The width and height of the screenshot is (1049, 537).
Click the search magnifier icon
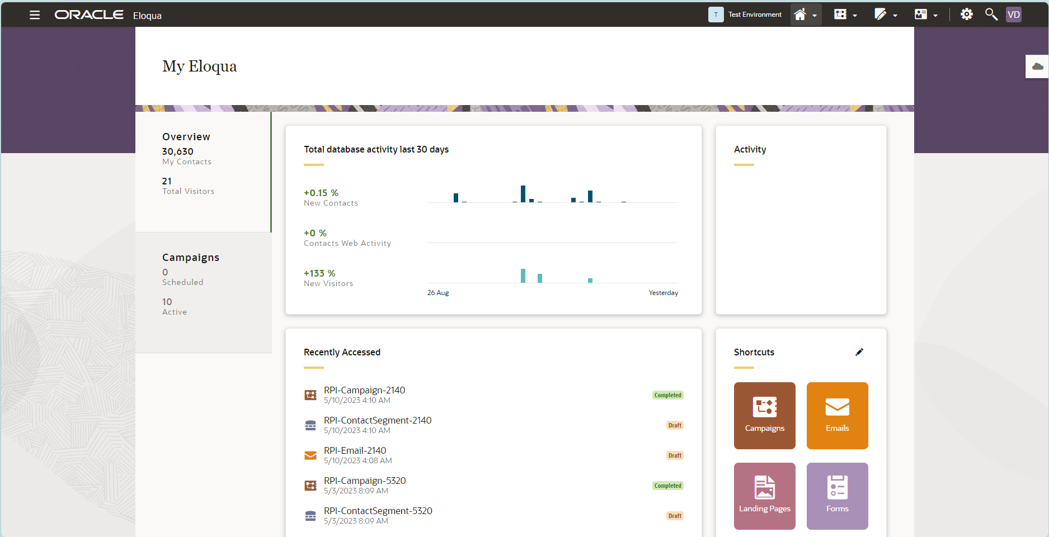pos(991,15)
